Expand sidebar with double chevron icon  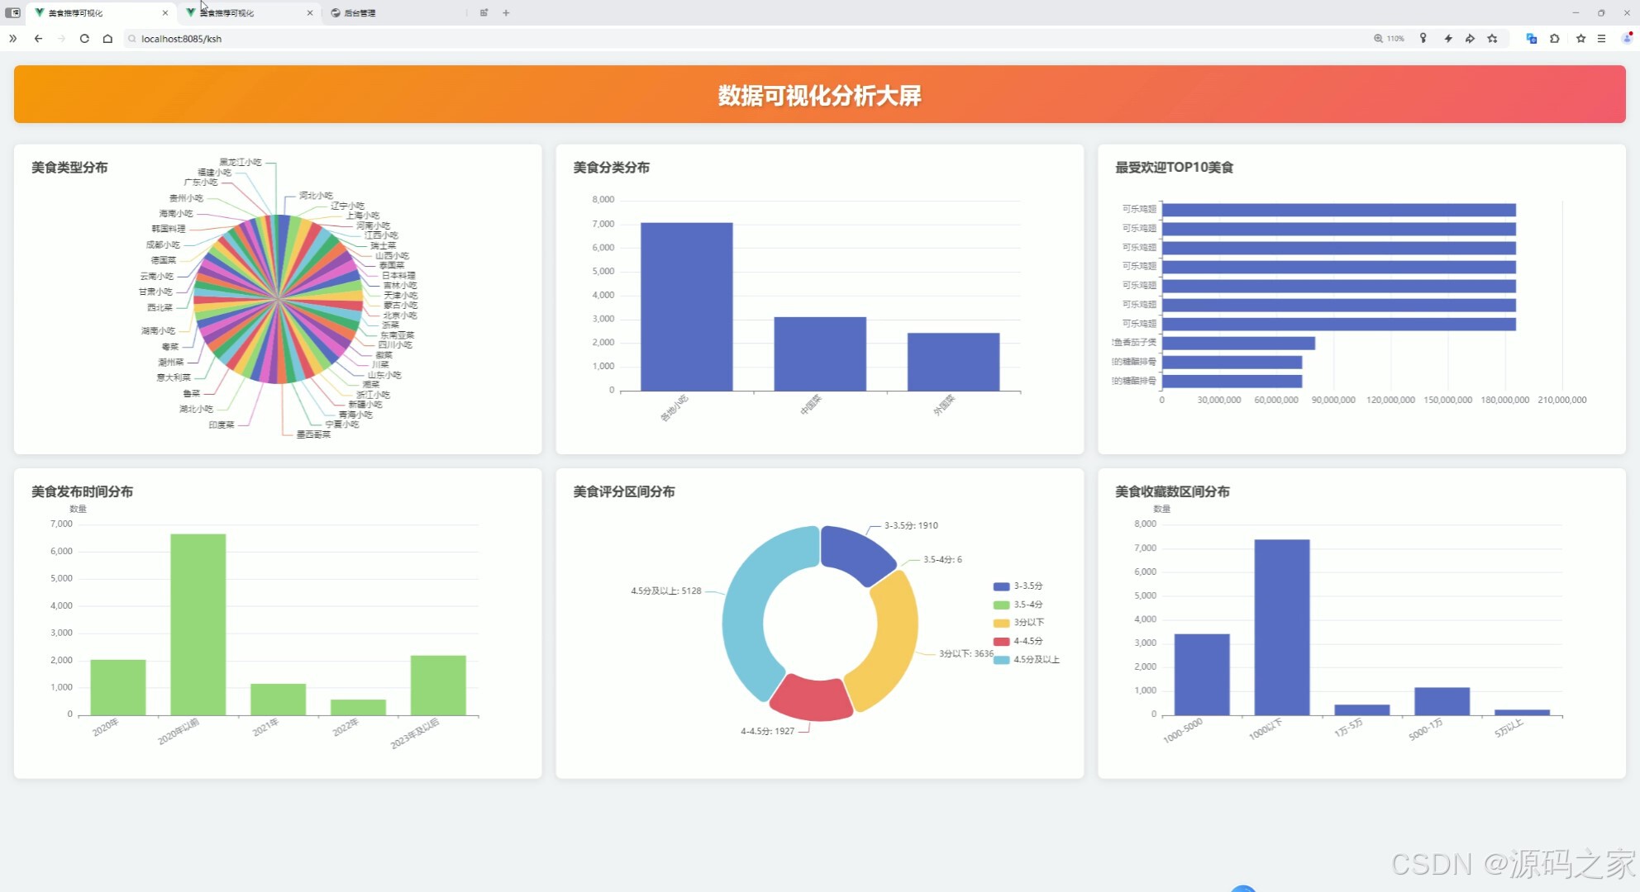pos(12,39)
